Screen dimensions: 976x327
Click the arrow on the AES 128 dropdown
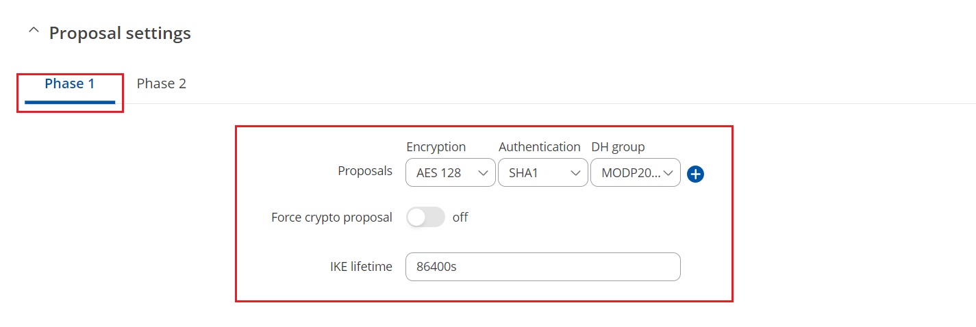482,173
